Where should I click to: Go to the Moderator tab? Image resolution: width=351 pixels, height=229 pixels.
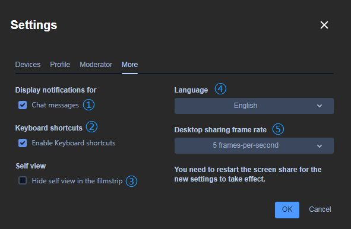click(x=96, y=65)
